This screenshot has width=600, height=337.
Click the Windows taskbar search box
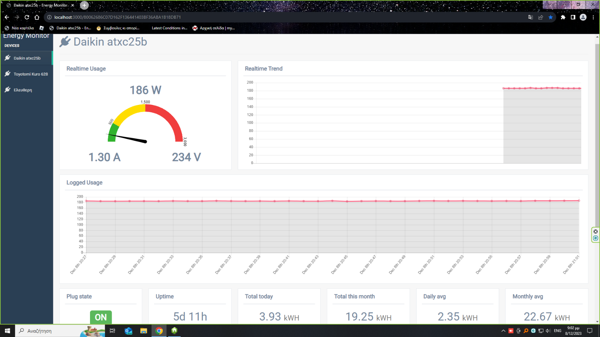coord(60,331)
